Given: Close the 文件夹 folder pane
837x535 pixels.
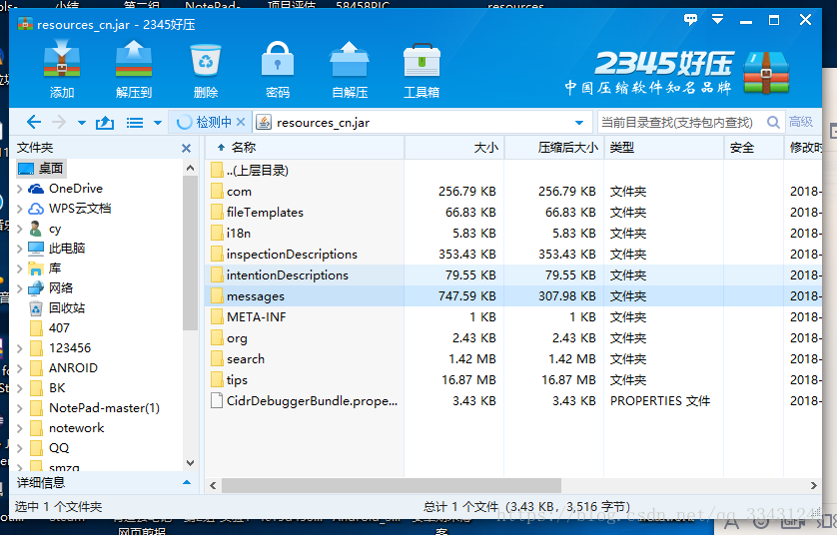Looking at the screenshot, I should pos(187,148).
